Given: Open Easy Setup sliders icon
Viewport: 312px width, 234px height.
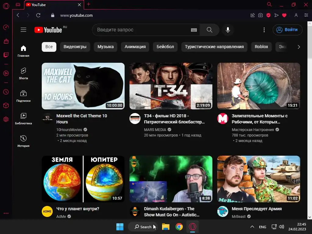Looking at the screenshot, I should pyautogui.click(x=306, y=15).
